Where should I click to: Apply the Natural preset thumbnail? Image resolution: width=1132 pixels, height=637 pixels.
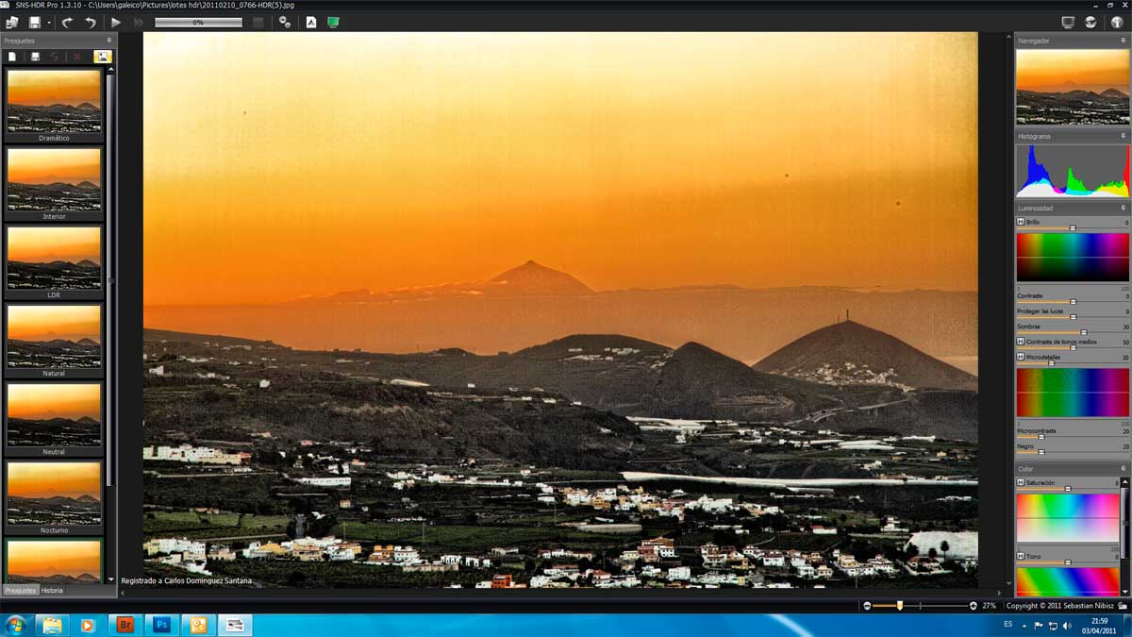point(54,335)
